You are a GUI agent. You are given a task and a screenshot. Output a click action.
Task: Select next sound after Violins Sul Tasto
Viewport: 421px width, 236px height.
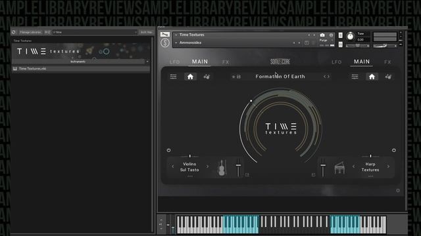(207, 167)
